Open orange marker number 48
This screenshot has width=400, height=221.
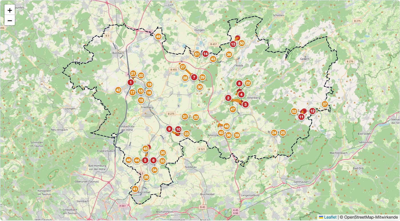pyautogui.click(x=227, y=126)
